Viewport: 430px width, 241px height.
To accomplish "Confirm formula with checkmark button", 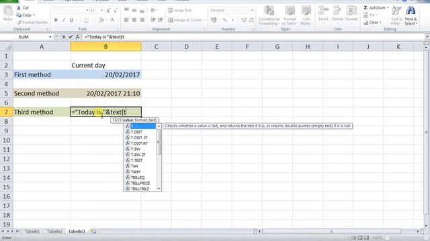I will point(71,37).
